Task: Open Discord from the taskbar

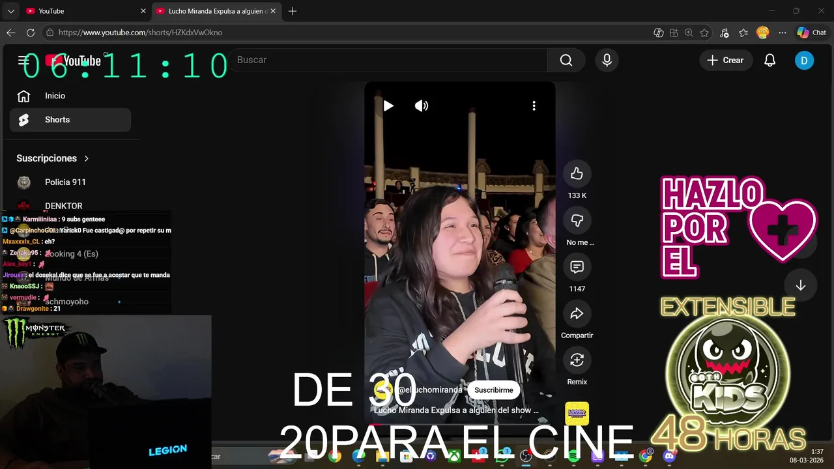Action: (x=669, y=456)
